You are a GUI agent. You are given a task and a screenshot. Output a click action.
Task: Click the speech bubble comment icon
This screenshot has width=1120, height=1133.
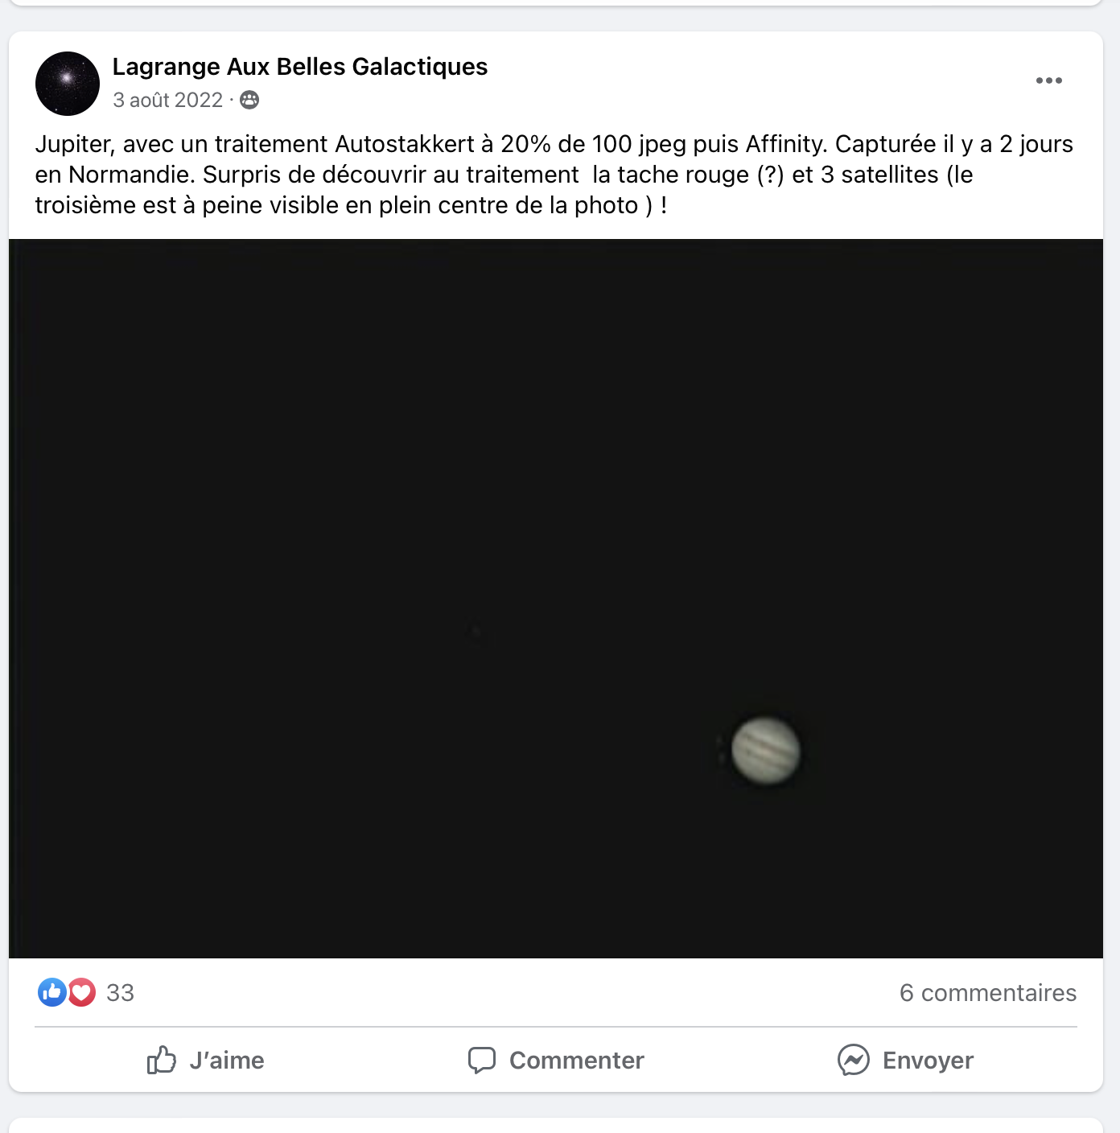[x=482, y=1061]
